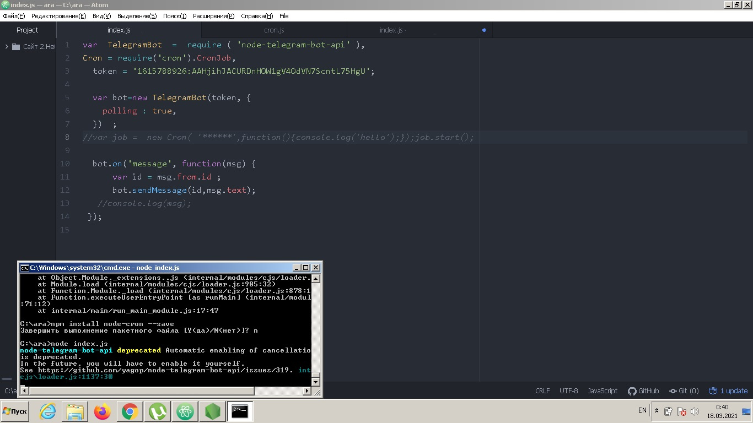This screenshot has width=753, height=423.
Task: Click the 'node-telegram-bot-api' string on line 1
Action: [294, 45]
